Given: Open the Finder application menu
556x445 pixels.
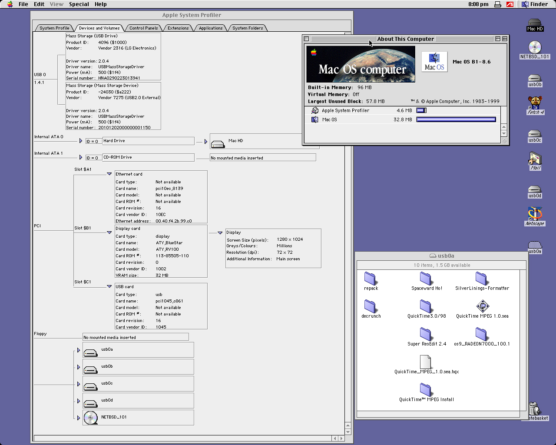Looking at the screenshot, I should (535, 4).
